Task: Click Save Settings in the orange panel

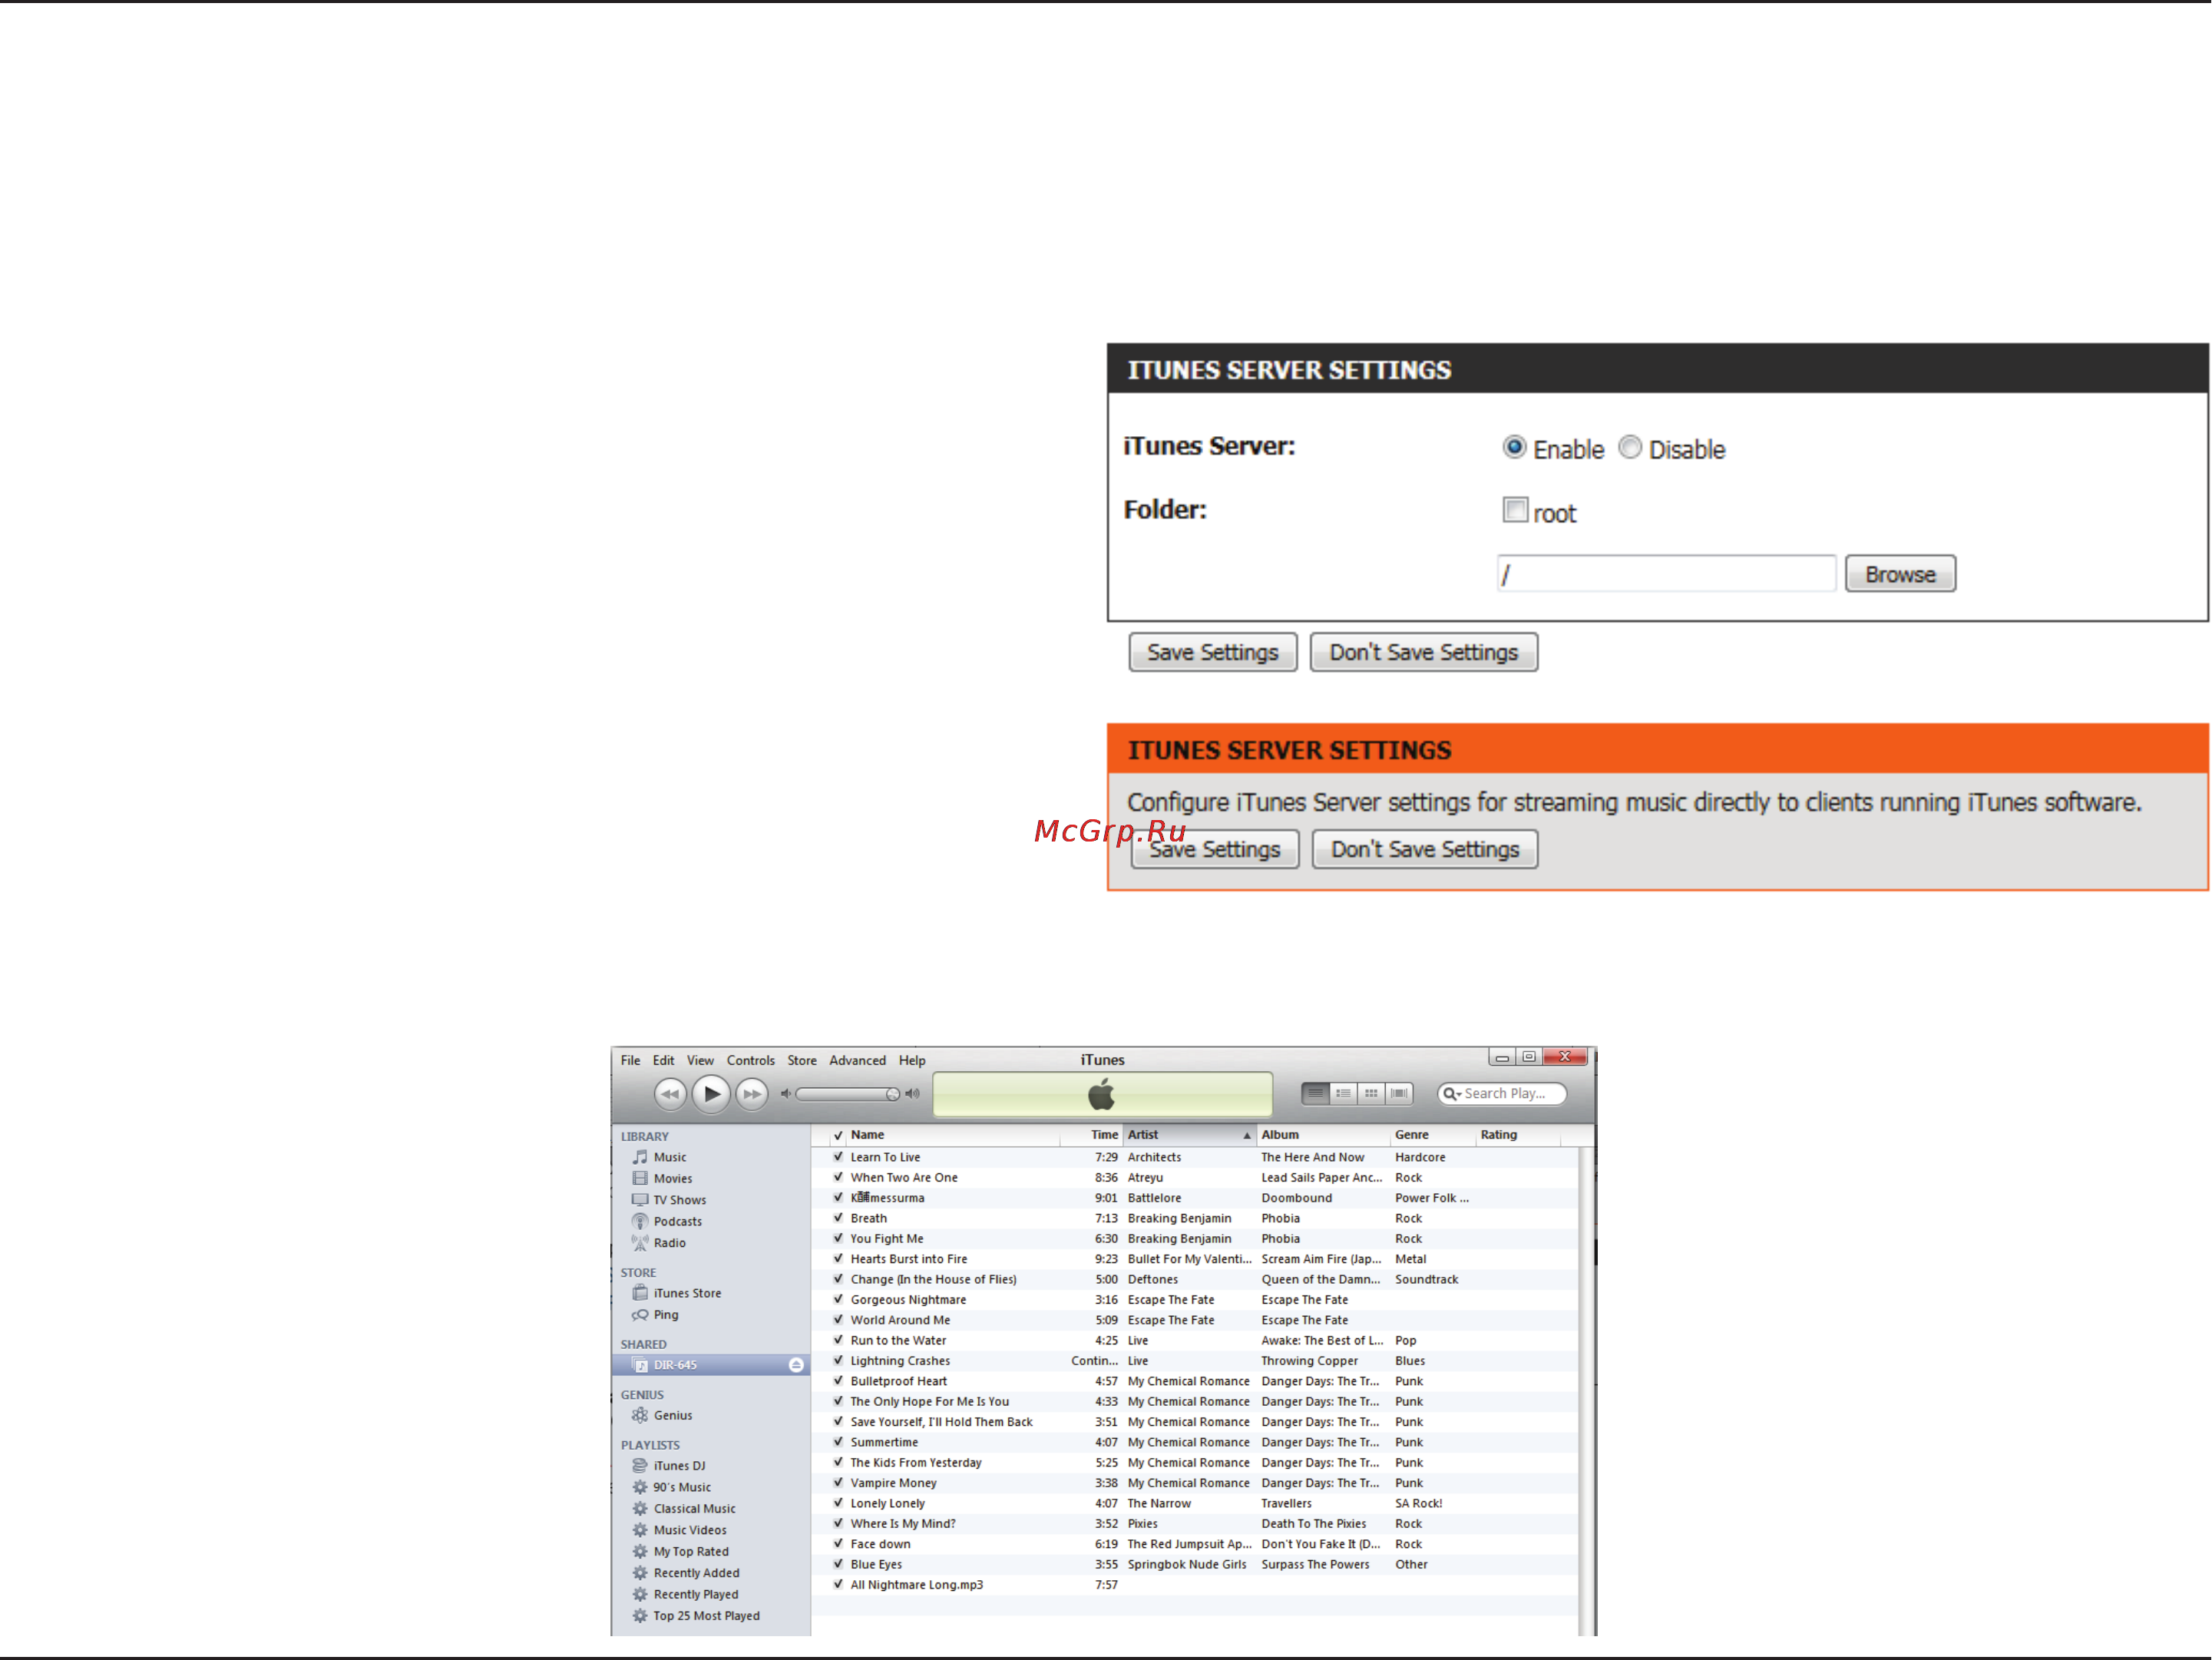Action: [x=1215, y=849]
